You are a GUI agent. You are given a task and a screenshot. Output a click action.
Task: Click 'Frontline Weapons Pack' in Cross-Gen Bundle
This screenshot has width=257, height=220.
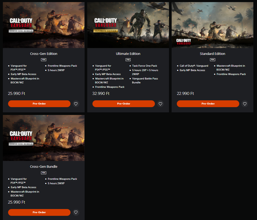pyautogui.click(x=62, y=179)
